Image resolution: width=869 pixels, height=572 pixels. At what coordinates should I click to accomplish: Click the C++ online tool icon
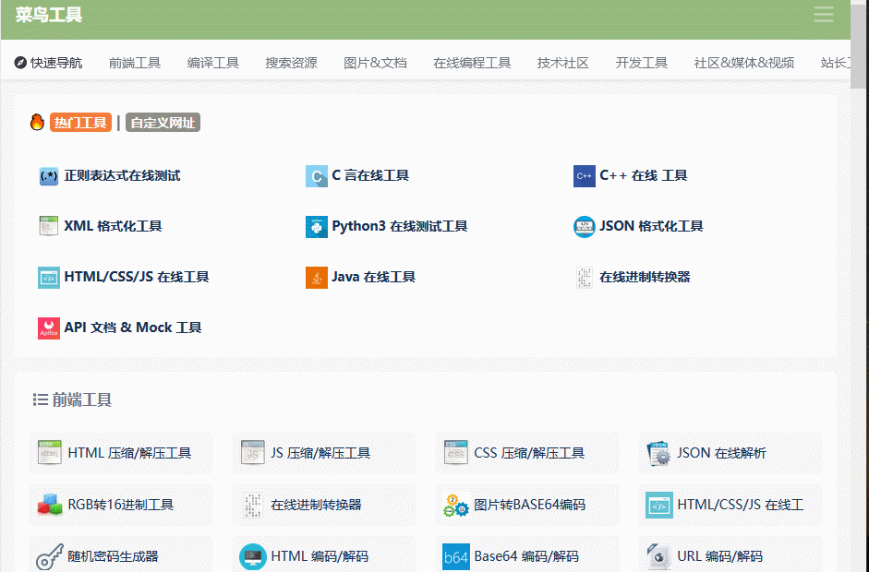[585, 176]
